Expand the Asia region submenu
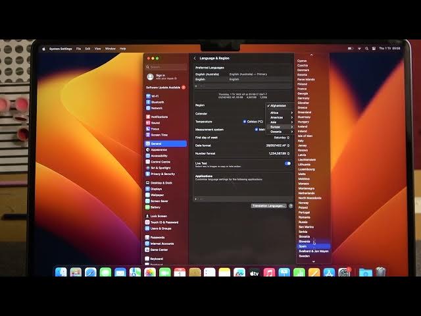Viewport: 421px width, 316px height. point(280,122)
